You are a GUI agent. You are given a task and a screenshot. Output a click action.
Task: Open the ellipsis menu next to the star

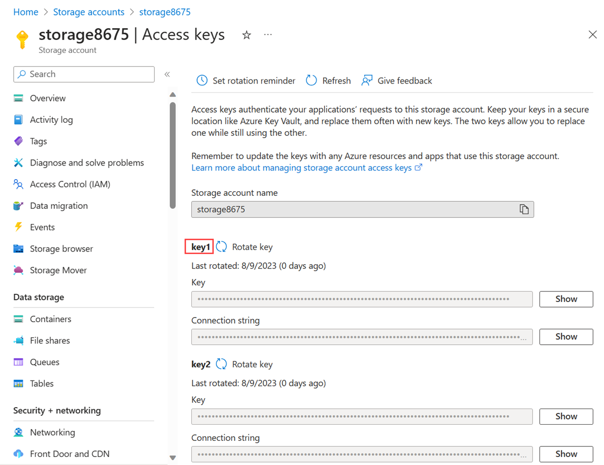267,34
